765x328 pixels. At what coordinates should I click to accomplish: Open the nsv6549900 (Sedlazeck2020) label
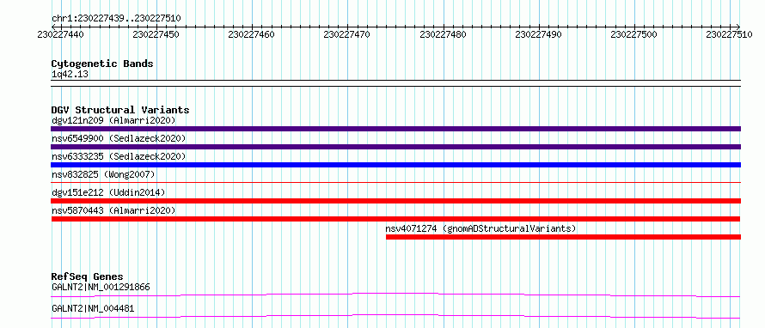119,138
